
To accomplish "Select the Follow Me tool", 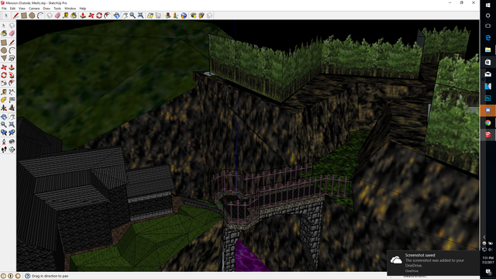I will click(12, 75).
